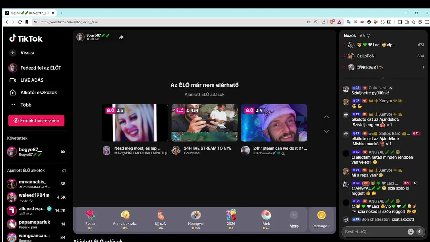Open top viewer Laci vip profile

(383, 45)
